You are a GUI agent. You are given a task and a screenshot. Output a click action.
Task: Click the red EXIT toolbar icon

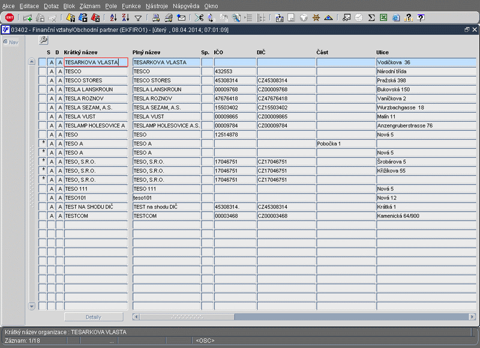pyautogui.click(x=10, y=18)
